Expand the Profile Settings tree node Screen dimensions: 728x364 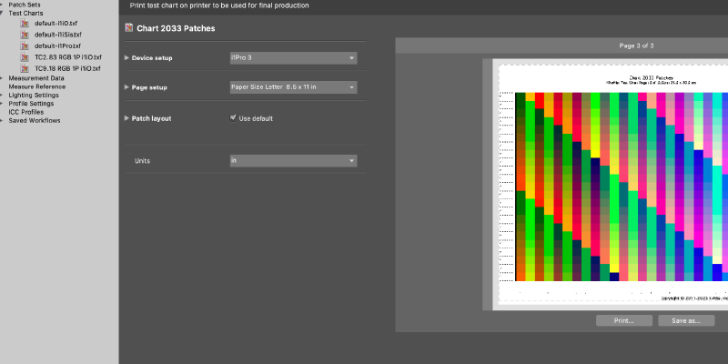(x=2, y=104)
